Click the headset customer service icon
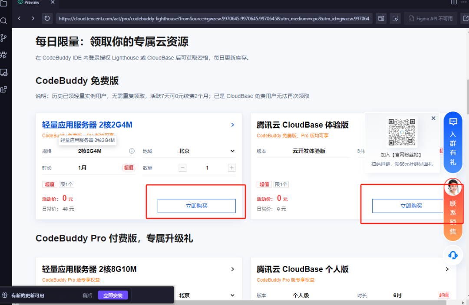 coord(453,255)
